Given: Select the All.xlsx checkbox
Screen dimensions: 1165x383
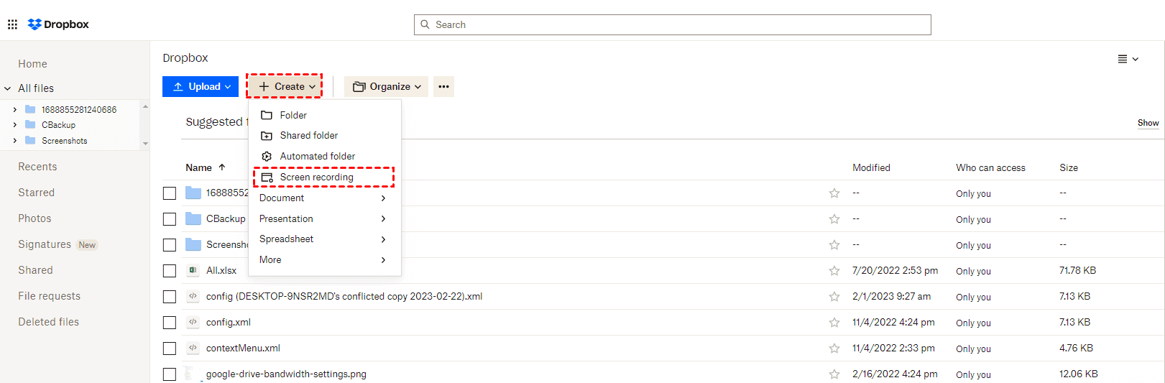Looking at the screenshot, I should 170,271.
